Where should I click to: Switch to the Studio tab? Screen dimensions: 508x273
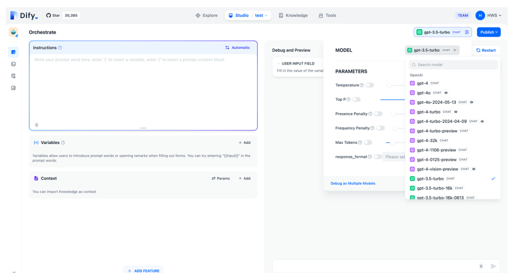[239, 15]
